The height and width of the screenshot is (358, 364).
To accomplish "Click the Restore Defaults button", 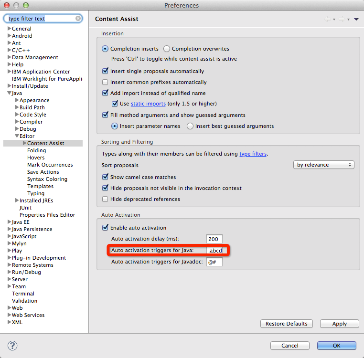I will coord(287,324).
